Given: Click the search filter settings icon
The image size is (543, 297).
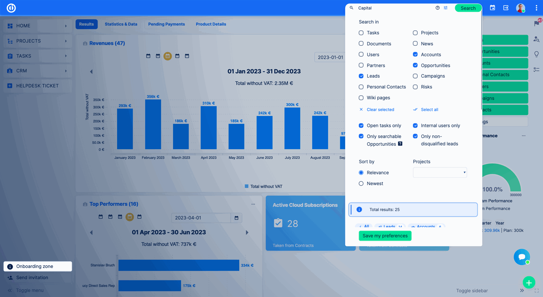Looking at the screenshot, I should coord(445,8).
